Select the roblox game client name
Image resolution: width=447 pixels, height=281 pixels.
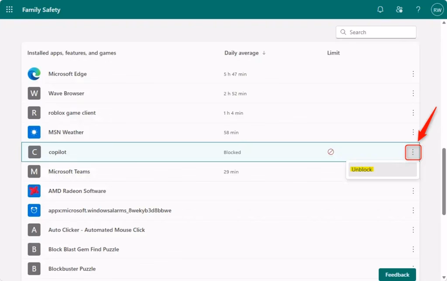pyautogui.click(x=72, y=113)
